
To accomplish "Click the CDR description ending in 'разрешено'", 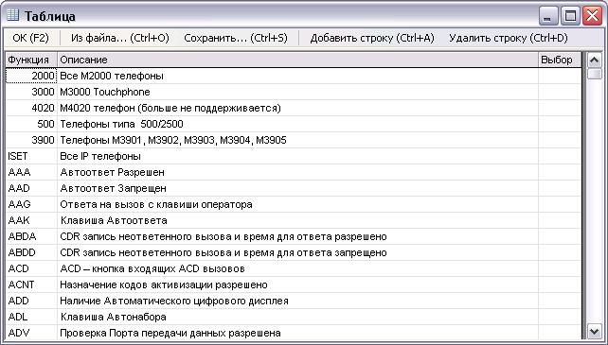I will coord(224,236).
